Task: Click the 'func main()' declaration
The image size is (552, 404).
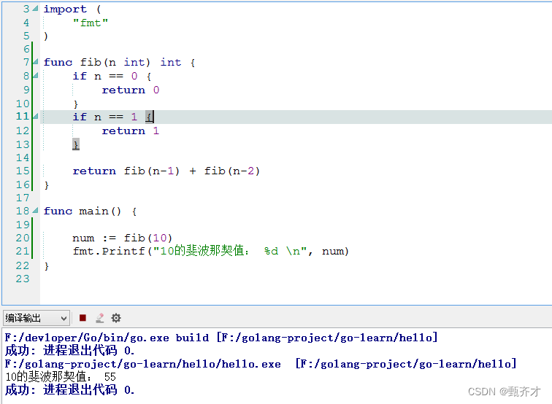Action: coord(90,211)
